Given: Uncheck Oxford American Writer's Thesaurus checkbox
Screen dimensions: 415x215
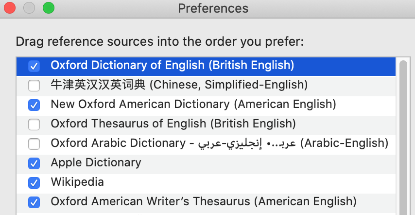Looking at the screenshot, I should (34, 201).
